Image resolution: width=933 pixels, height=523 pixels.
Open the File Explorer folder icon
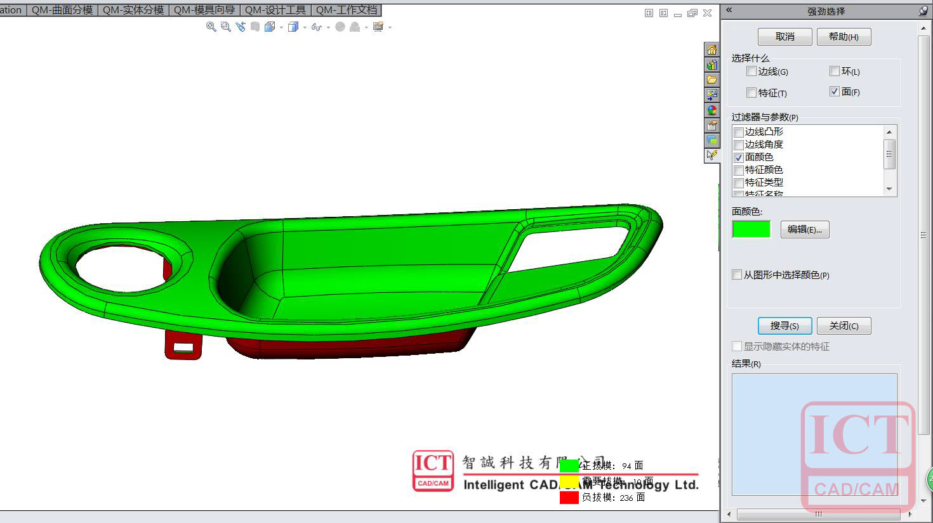pos(711,80)
